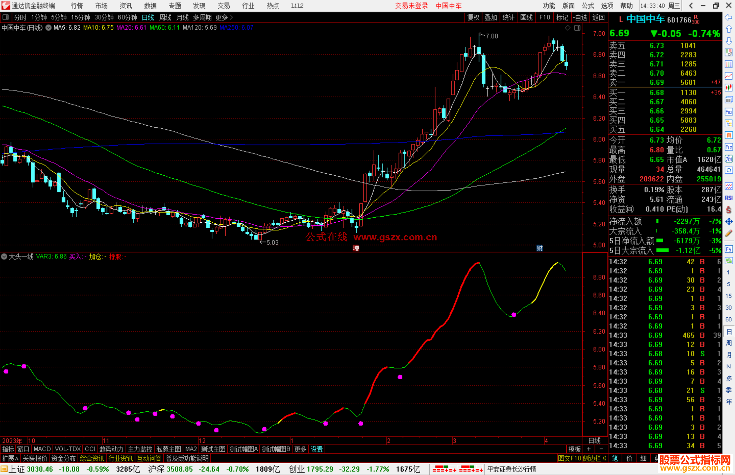This screenshot has width=735, height=475.
Task: Click the 设置 indicator settings link
Action: pos(316,449)
